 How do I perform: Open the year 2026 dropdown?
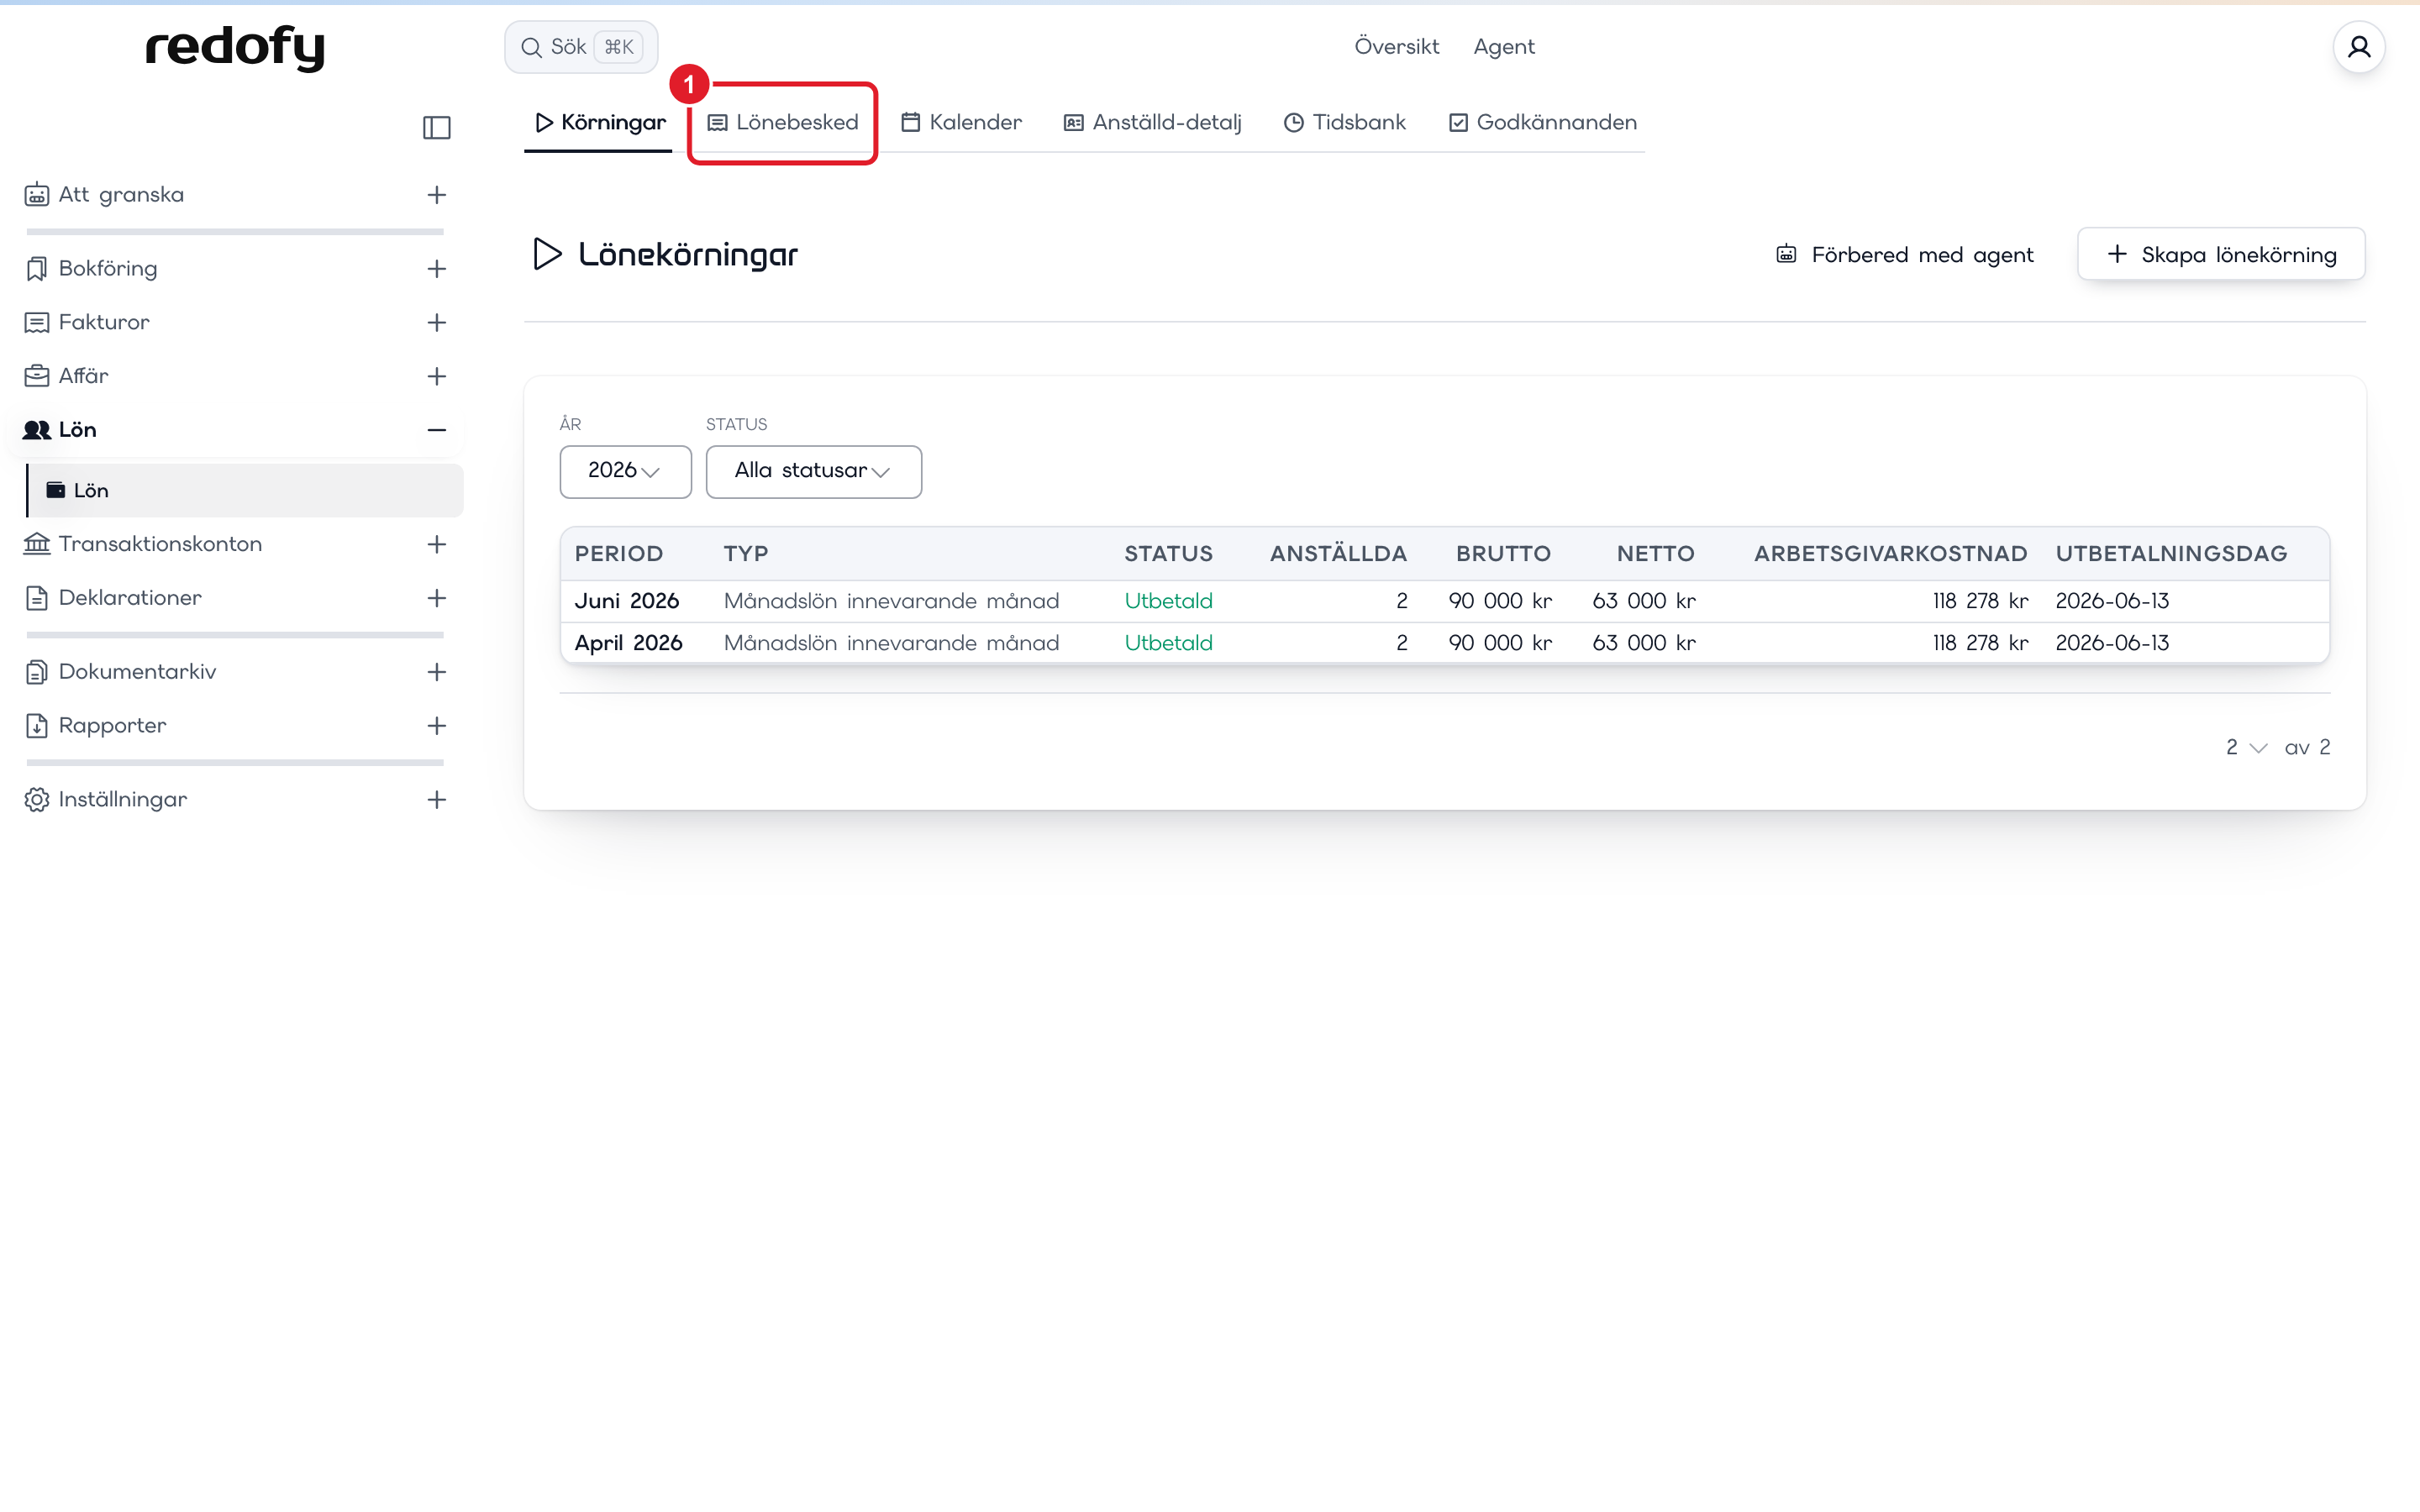pos(625,471)
